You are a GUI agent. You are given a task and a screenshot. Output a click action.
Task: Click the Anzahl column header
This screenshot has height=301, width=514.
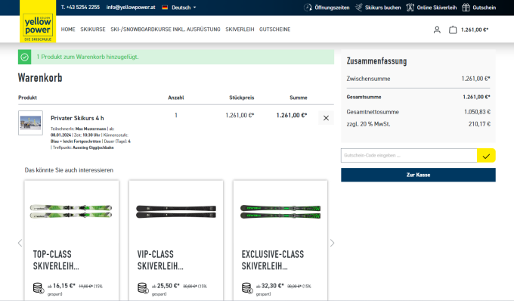point(176,98)
